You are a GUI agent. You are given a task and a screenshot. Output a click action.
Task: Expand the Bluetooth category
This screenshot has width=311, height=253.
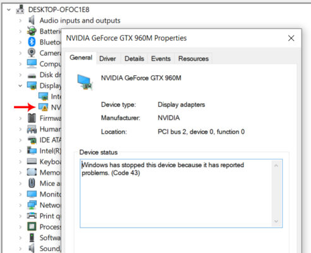tap(20, 42)
